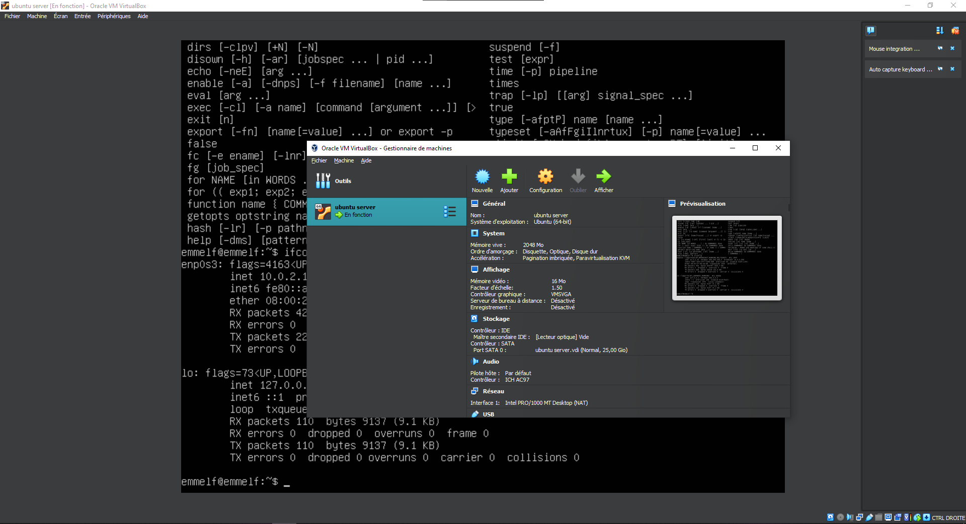Click the Réseau section header
966x524 pixels.
pos(493,391)
